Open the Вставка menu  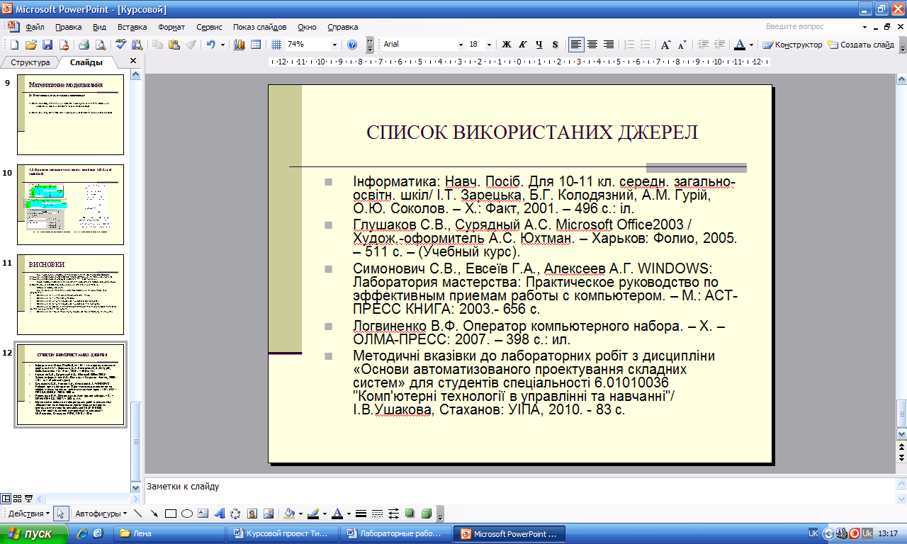133,27
